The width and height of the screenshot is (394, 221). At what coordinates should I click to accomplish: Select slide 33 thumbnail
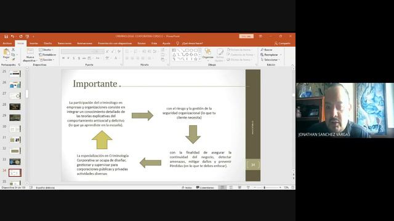tap(15, 161)
